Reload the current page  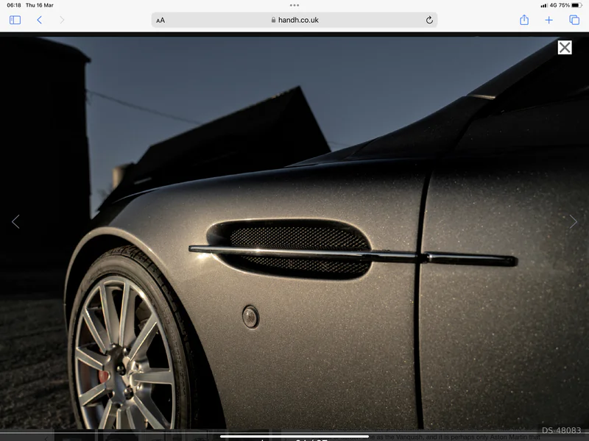(x=429, y=21)
